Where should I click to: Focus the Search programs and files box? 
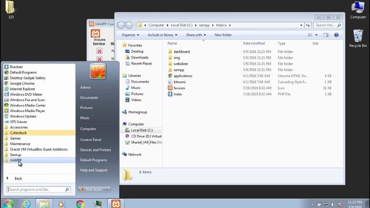coord(39,190)
